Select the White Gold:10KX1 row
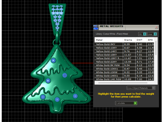163x122 pixels. (x=124, y=69)
